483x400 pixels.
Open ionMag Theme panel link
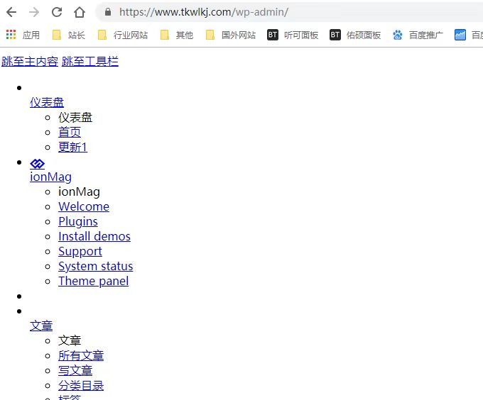tap(93, 281)
